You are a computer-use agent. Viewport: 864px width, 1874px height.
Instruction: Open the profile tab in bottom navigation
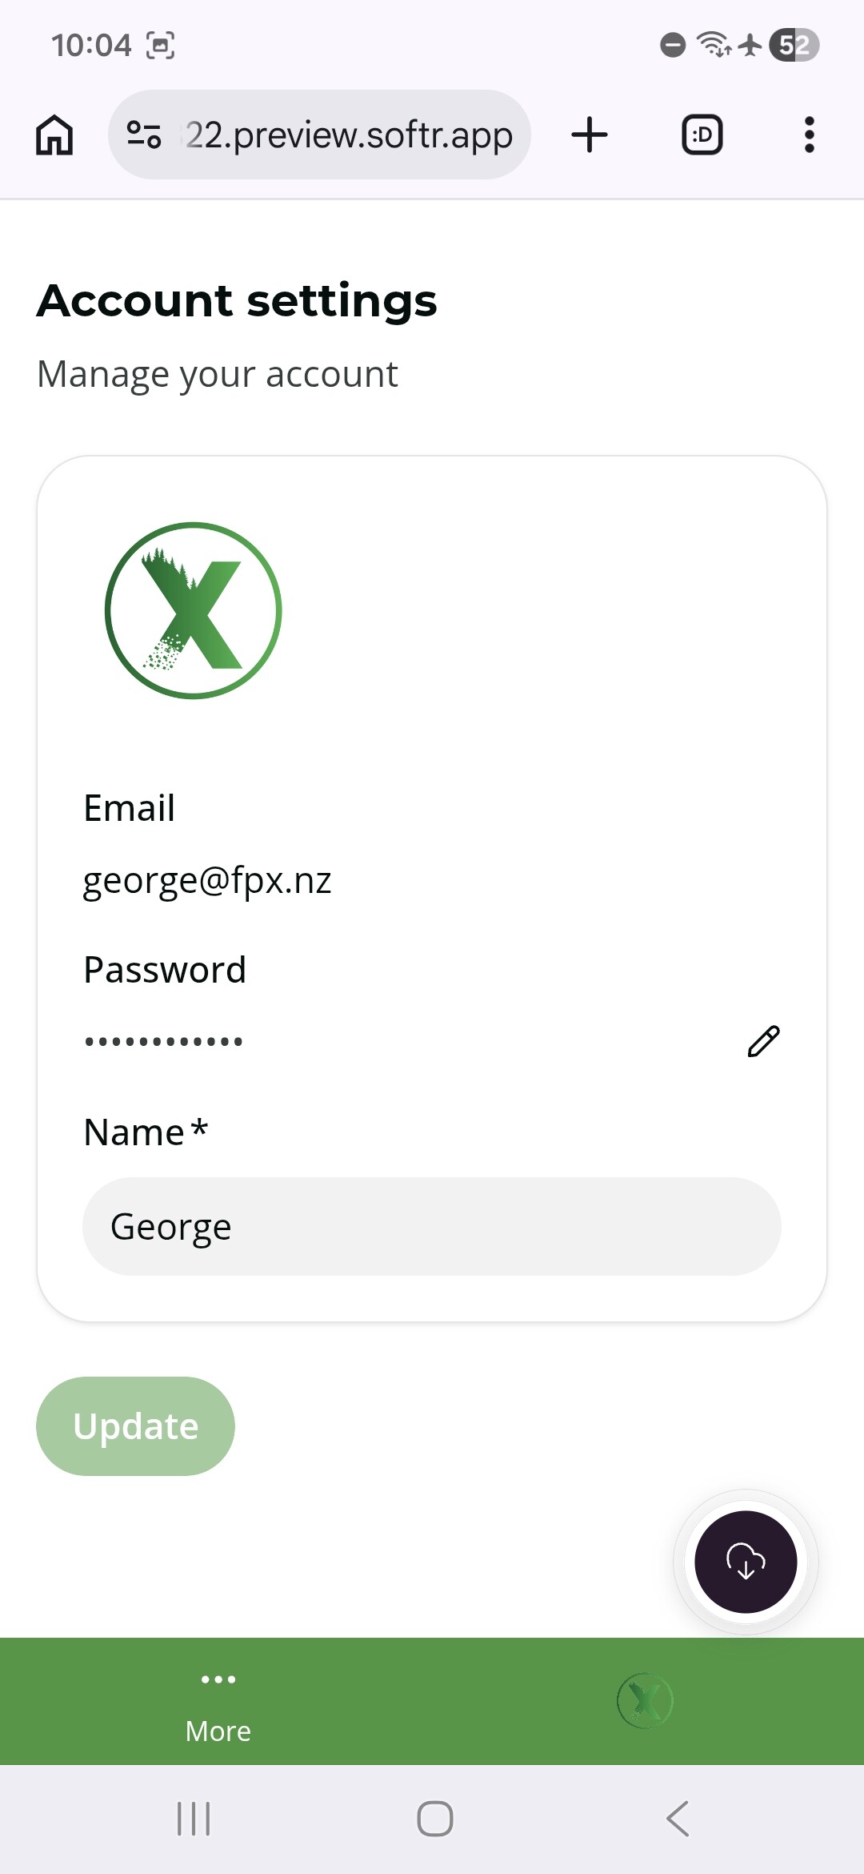(x=645, y=1701)
